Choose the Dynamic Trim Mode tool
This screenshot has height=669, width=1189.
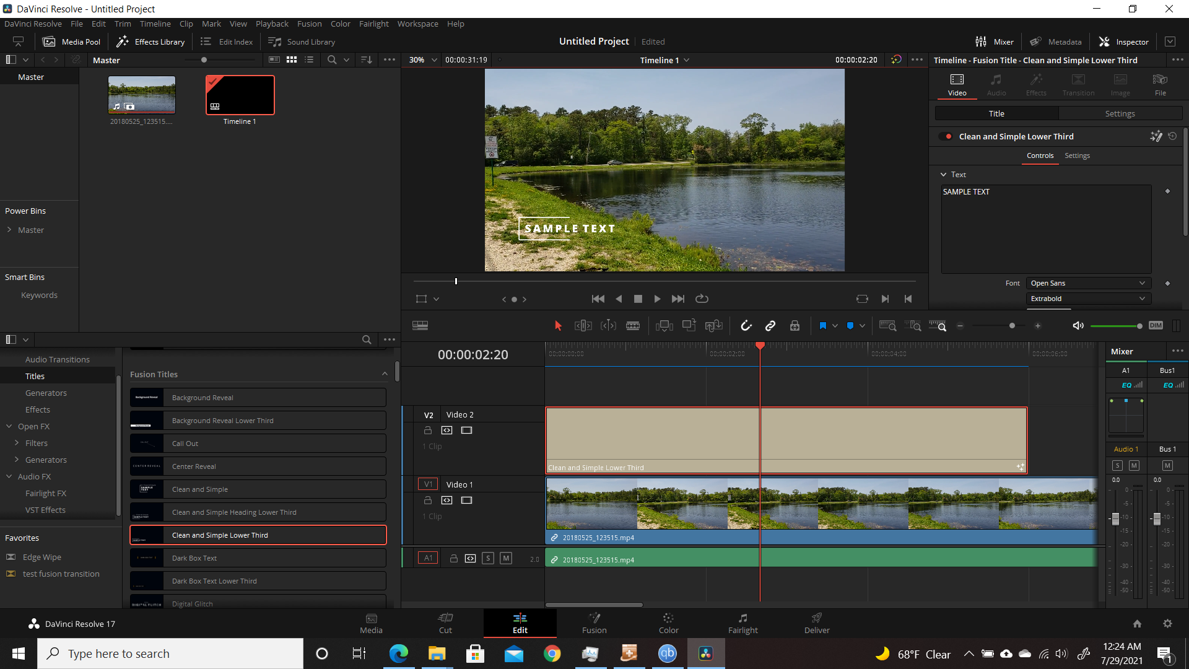(x=608, y=326)
